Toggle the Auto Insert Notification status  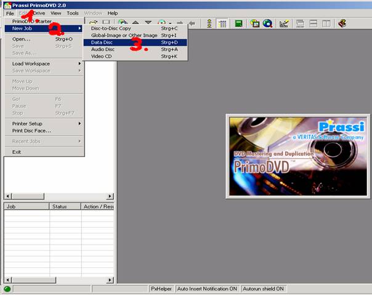point(206,289)
